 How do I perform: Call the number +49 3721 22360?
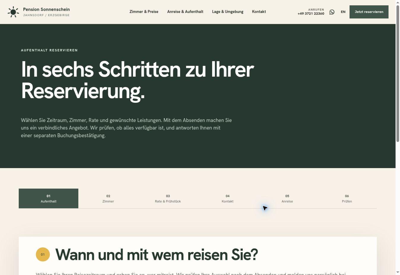click(x=311, y=14)
